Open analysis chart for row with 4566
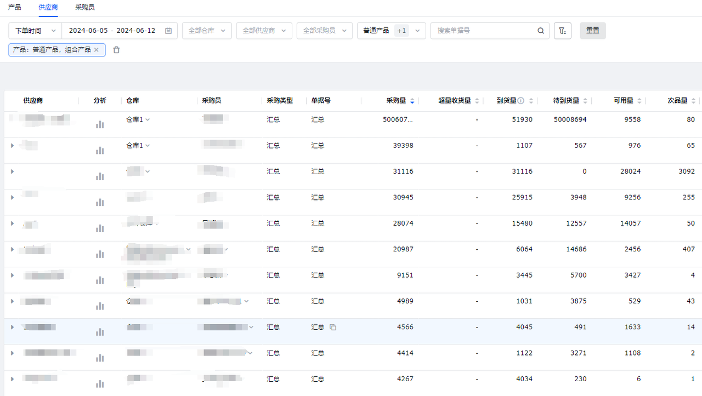This screenshot has width=702, height=396. tap(100, 332)
